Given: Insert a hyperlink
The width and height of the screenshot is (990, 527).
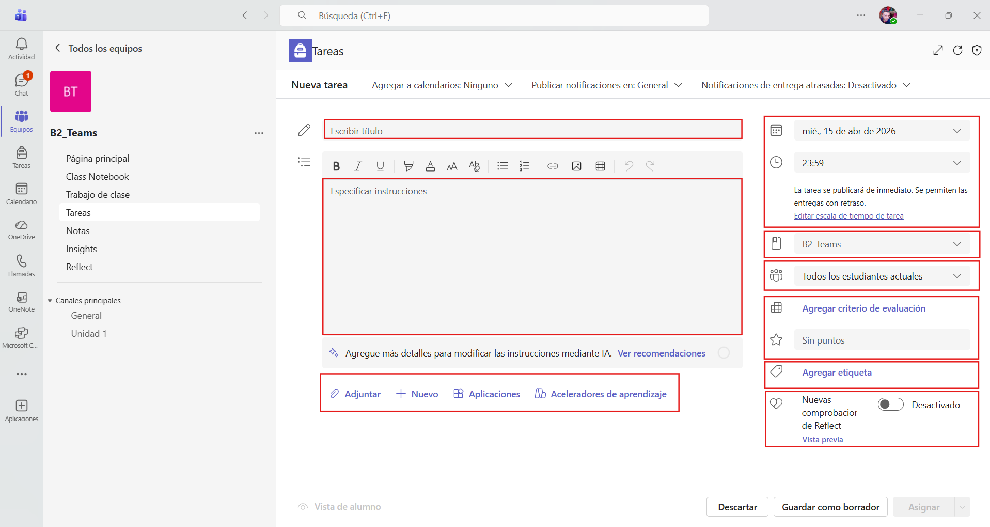Looking at the screenshot, I should click(x=553, y=166).
